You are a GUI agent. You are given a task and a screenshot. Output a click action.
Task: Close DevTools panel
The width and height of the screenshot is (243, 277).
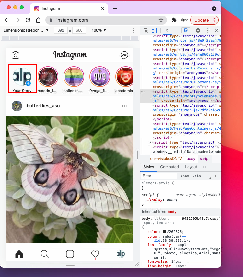click(216, 30)
